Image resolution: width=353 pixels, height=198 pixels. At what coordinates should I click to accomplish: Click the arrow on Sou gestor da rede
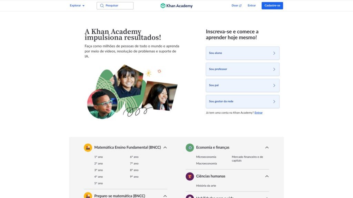click(274, 102)
